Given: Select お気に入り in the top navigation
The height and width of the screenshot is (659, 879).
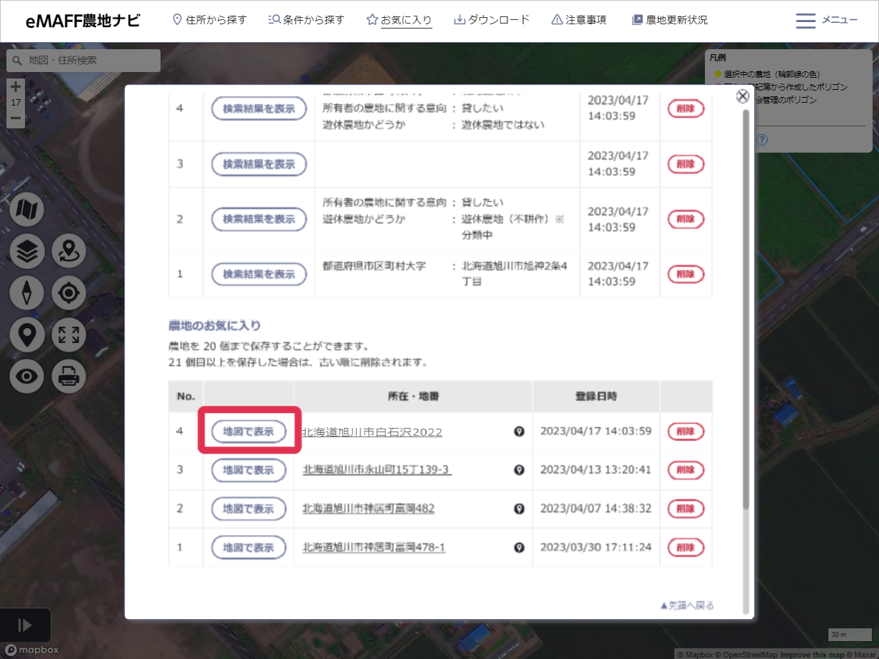Looking at the screenshot, I should pyautogui.click(x=399, y=20).
